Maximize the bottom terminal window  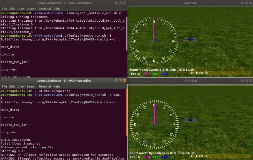(x=120, y=81)
